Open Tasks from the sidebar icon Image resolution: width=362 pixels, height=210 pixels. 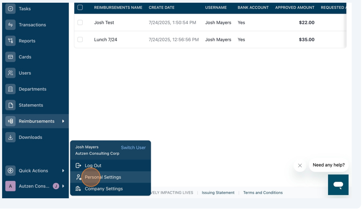pos(10,9)
